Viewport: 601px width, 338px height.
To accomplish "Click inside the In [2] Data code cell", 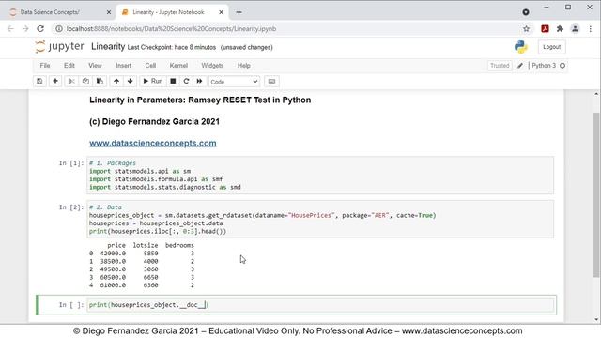I will (x=320, y=219).
